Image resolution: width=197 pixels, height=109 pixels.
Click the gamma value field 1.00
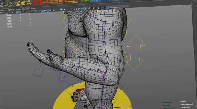[x=102, y=8]
